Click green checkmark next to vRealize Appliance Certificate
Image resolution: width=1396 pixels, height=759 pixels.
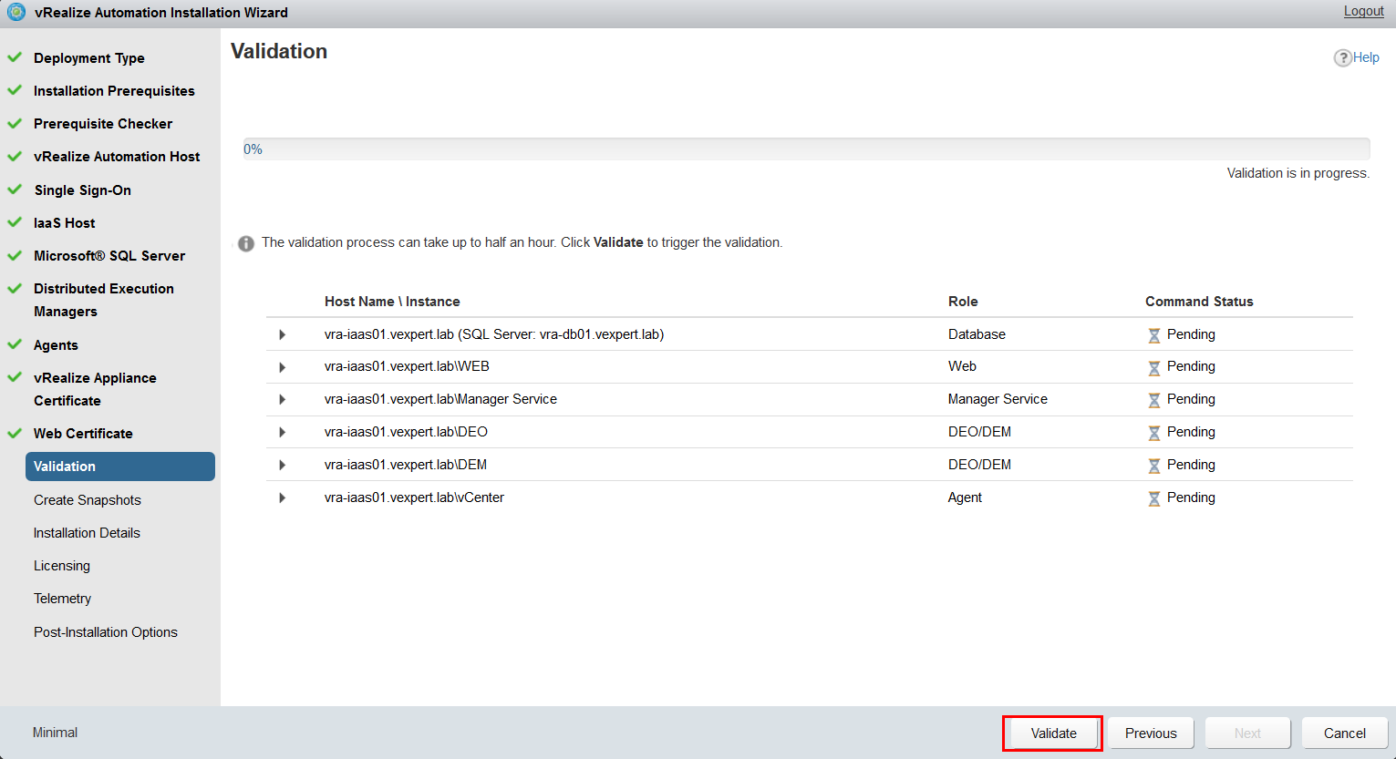[15, 377]
